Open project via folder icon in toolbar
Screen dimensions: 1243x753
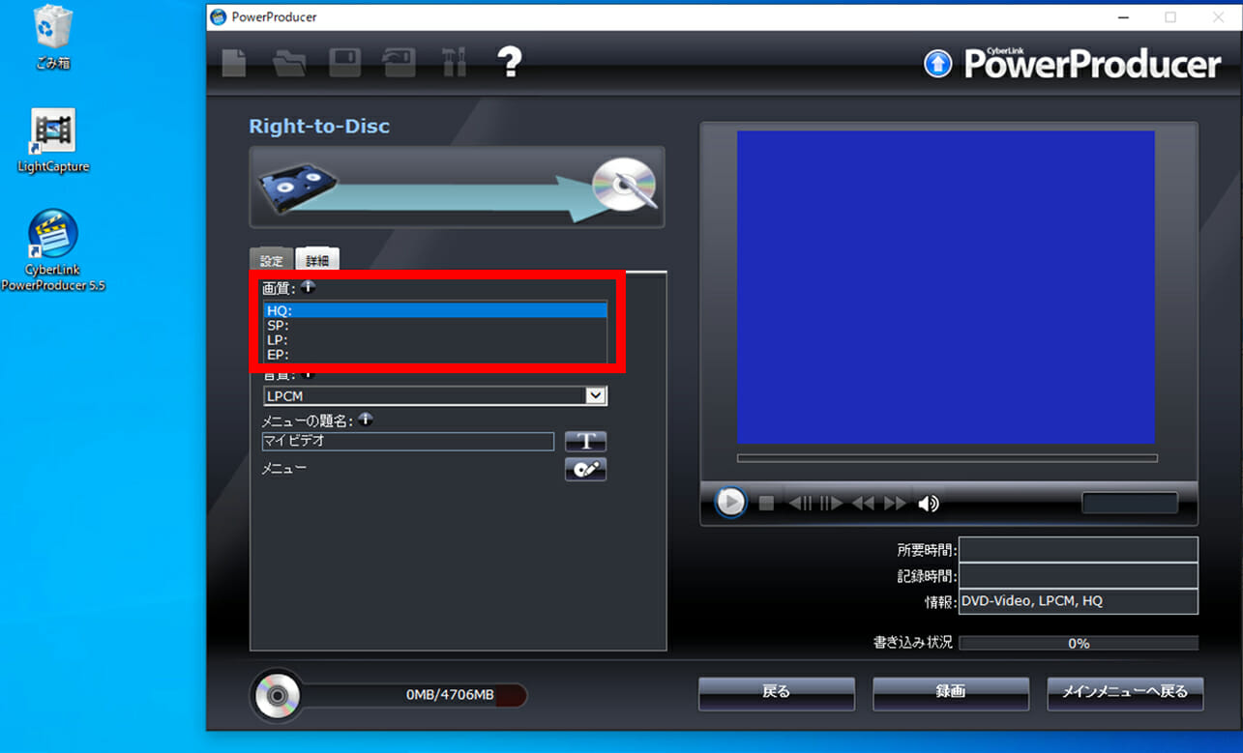tap(289, 63)
